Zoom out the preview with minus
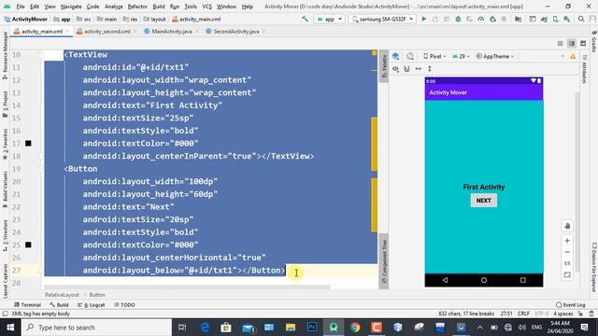This screenshot has height=336, width=598. click(x=567, y=252)
